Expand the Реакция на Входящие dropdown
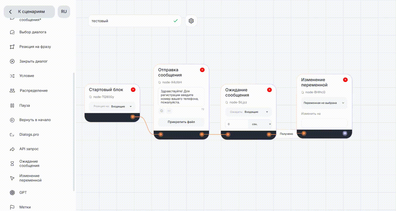This screenshot has height=211, width=396. [x=122, y=106]
